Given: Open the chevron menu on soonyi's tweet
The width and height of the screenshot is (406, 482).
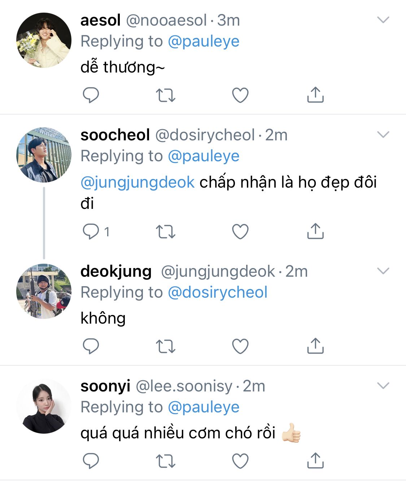Looking at the screenshot, I should pyautogui.click(x=383, y=386).
